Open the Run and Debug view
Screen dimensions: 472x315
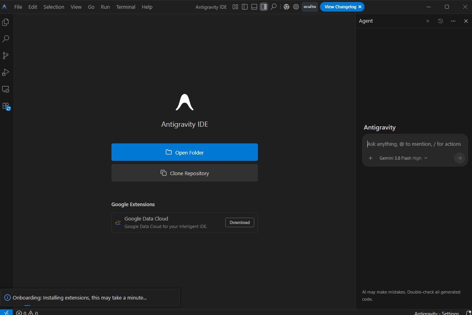pos(6,72)
